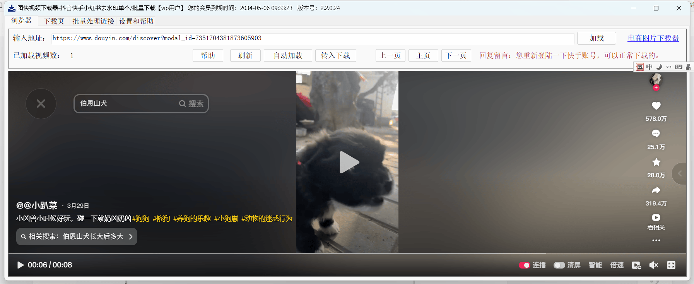The height and width of the screenshot is (284, 694).
Task: Click the 自动加载 button
Action: point(288,55)
